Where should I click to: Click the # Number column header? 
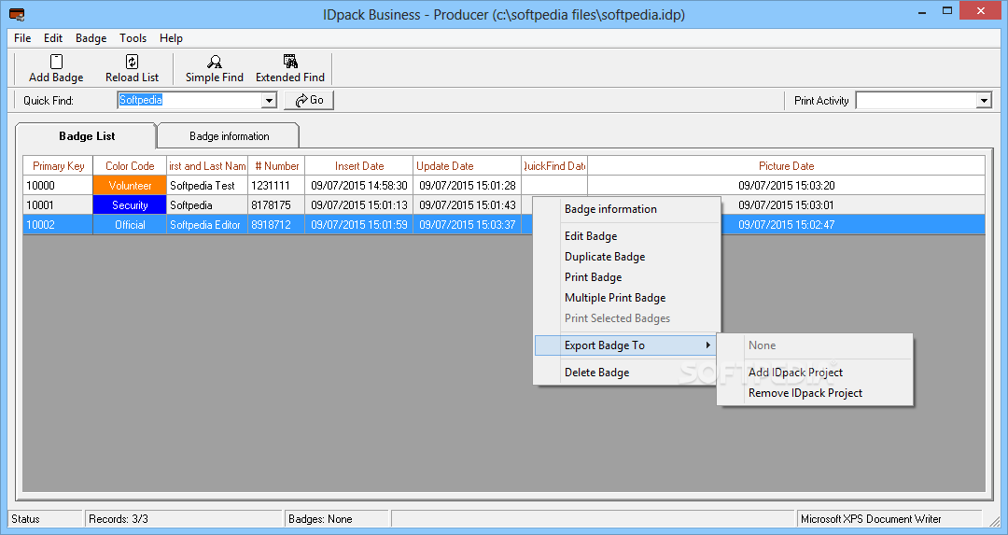pyautogui.click(x=276, y=166)
